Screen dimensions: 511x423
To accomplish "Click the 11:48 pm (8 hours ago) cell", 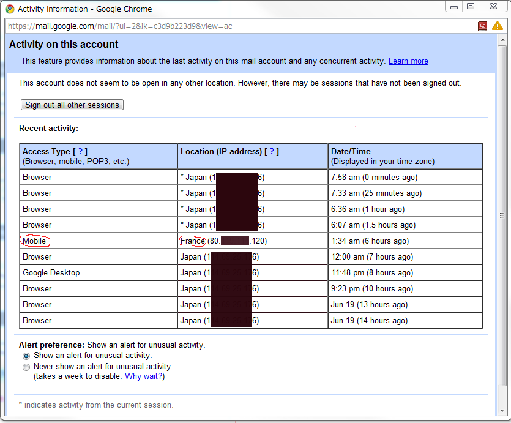I will pyautogui.click(x=405, y=273).
